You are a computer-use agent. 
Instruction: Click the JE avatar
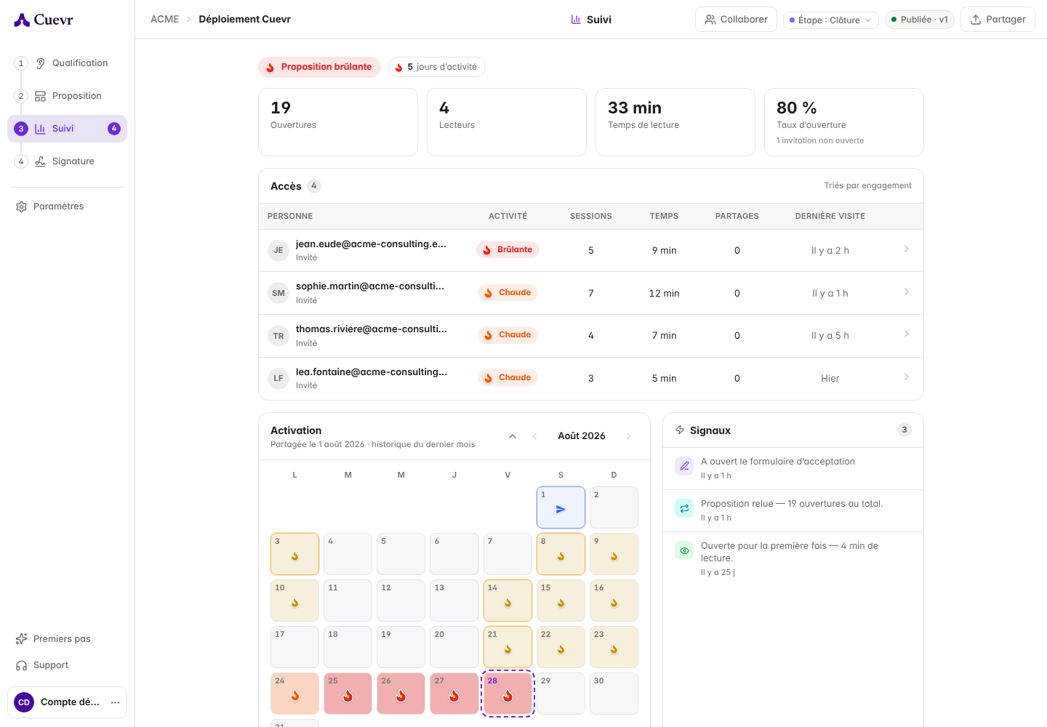[x=278, y=250]
